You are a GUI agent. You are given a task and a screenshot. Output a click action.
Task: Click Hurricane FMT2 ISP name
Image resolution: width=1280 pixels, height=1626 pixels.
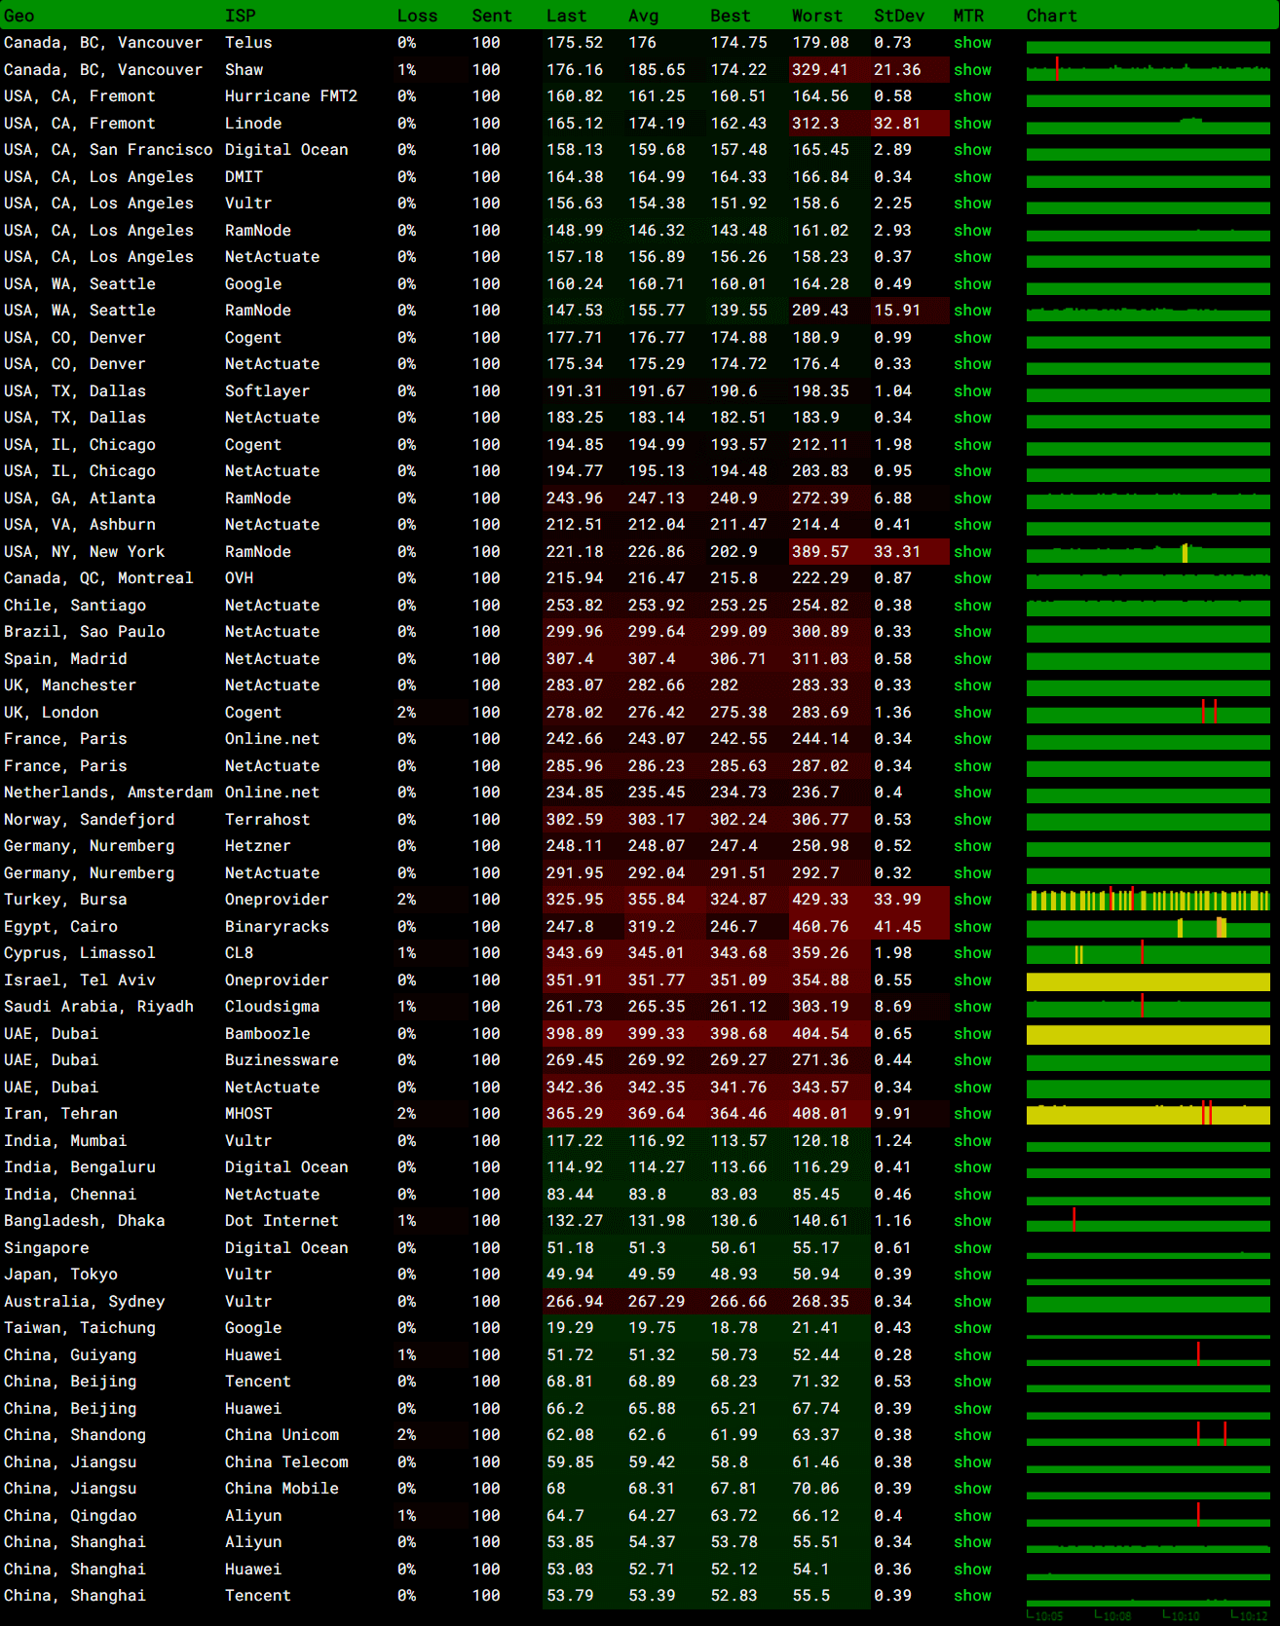pyautogui.click(x=291, y=96)
